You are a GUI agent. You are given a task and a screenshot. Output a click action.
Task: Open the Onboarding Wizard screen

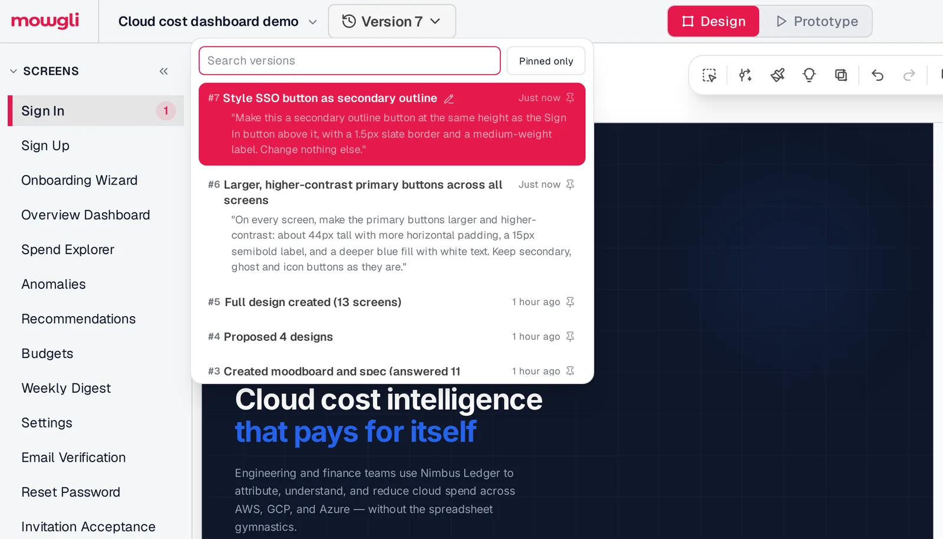pos(96,180)
